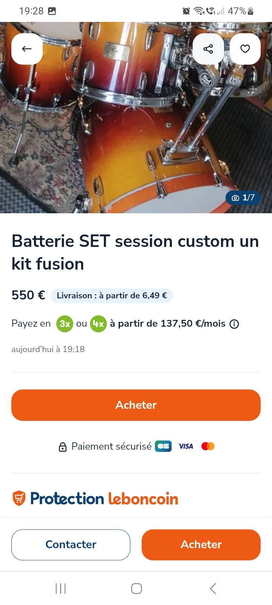Toggle the heart favorite icon

pos(245,49)
